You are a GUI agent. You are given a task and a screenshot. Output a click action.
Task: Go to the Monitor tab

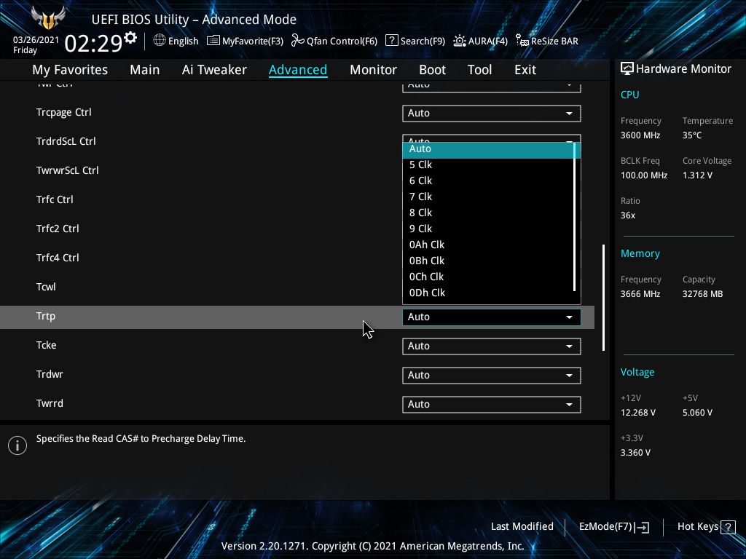pyautogui.click(x=373, y=70)
